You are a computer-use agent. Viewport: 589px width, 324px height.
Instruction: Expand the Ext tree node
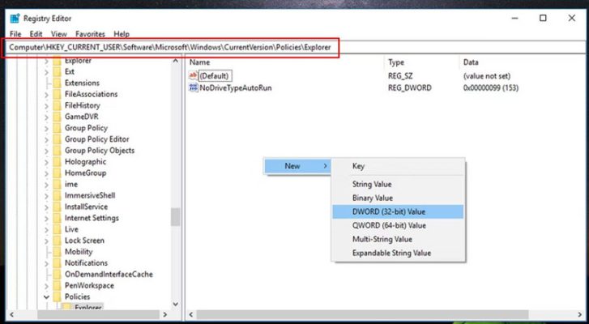tap(46, 72)
